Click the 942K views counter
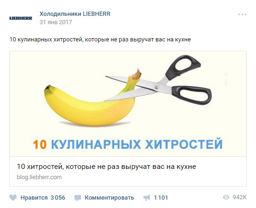Screen dimensions: 256x208 tap(240, 197)
